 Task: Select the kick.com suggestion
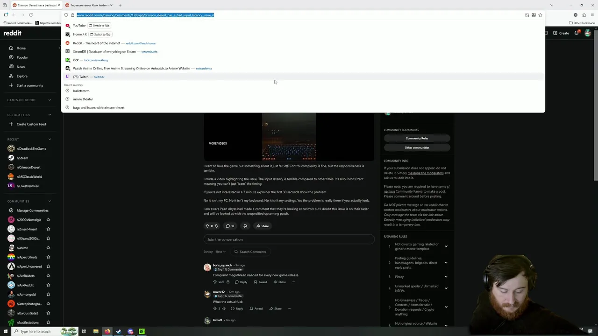tap(303, 60)
